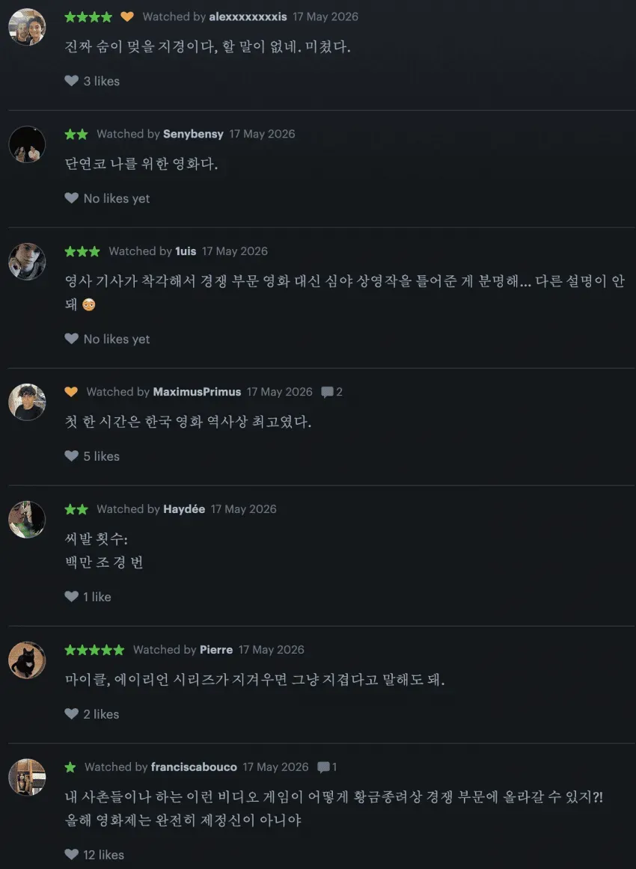
Task: Click the date on Pierre's review
Action: coord(271,650)
